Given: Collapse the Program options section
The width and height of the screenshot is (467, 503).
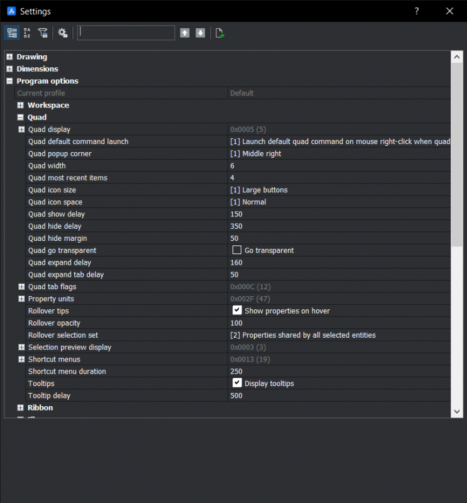Looking at the screenshot, I should (9, 80).
